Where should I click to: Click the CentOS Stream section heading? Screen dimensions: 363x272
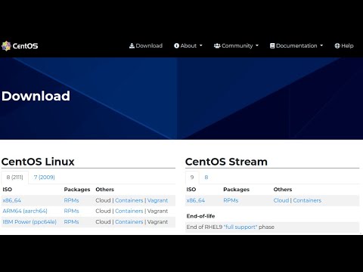pos(226,162)
